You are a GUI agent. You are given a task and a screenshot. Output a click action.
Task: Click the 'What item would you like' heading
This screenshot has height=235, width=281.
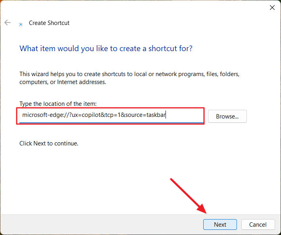(106, 48)
